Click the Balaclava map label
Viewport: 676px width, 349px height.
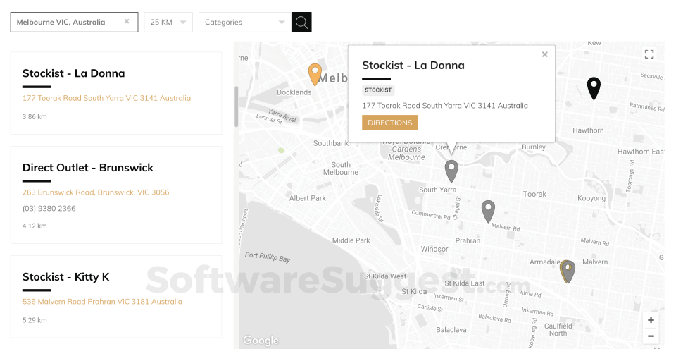click(451, 329)
